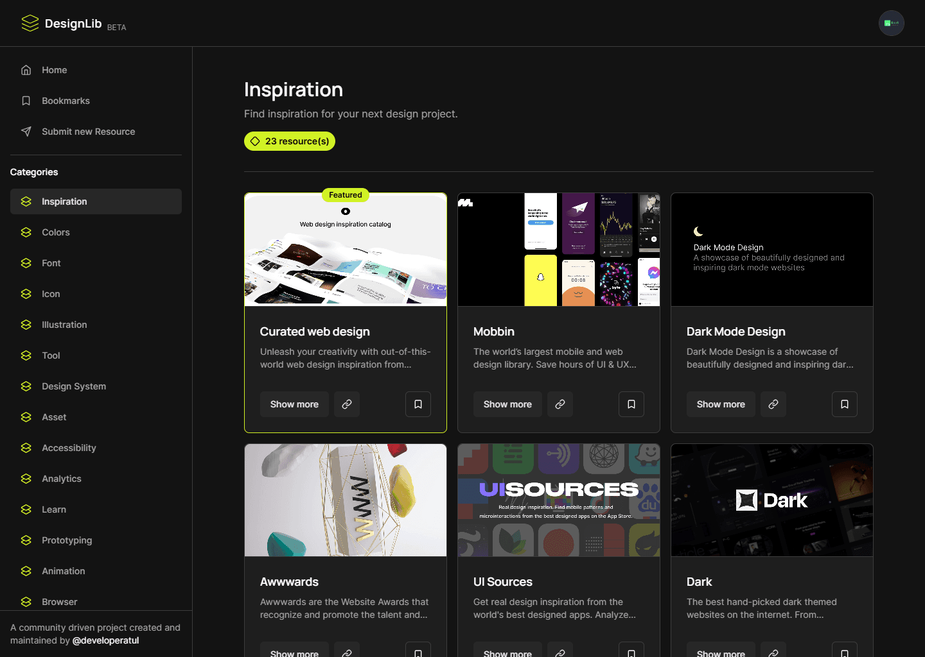Click the Inspiration page heading

[x=294, y=90]
